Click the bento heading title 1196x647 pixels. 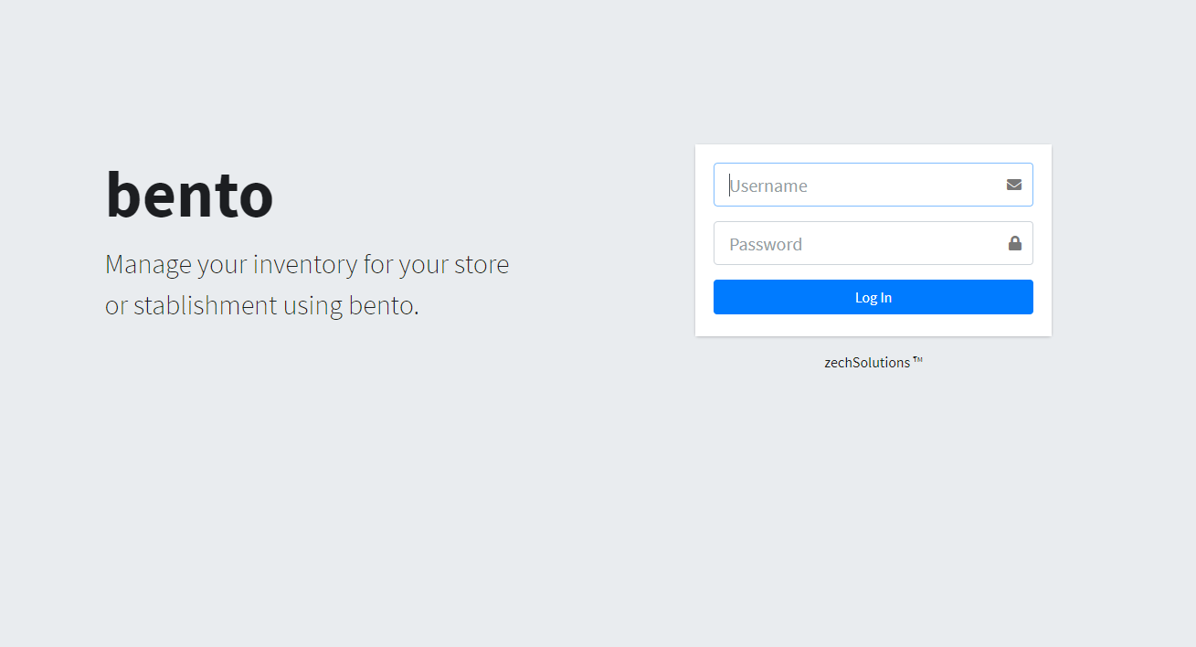189,194
